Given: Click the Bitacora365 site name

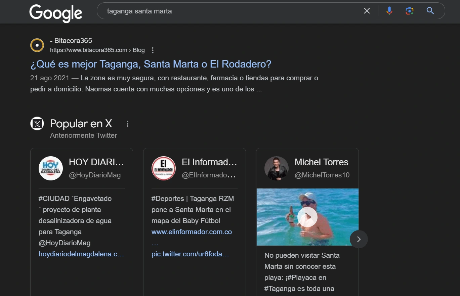Looking at the screenshot, I should coord(71,41).
